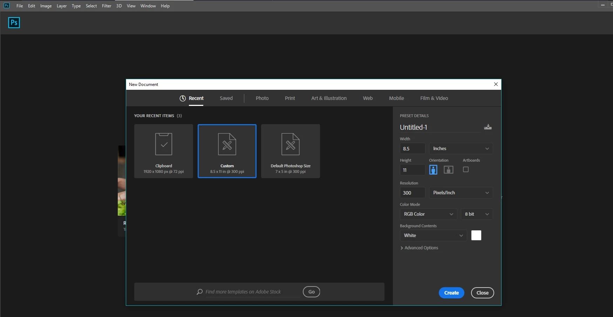The height and width of the screenshot is (317, 613).
Task: Click the Adobe Stock template search field
Action: click(252, 292)
